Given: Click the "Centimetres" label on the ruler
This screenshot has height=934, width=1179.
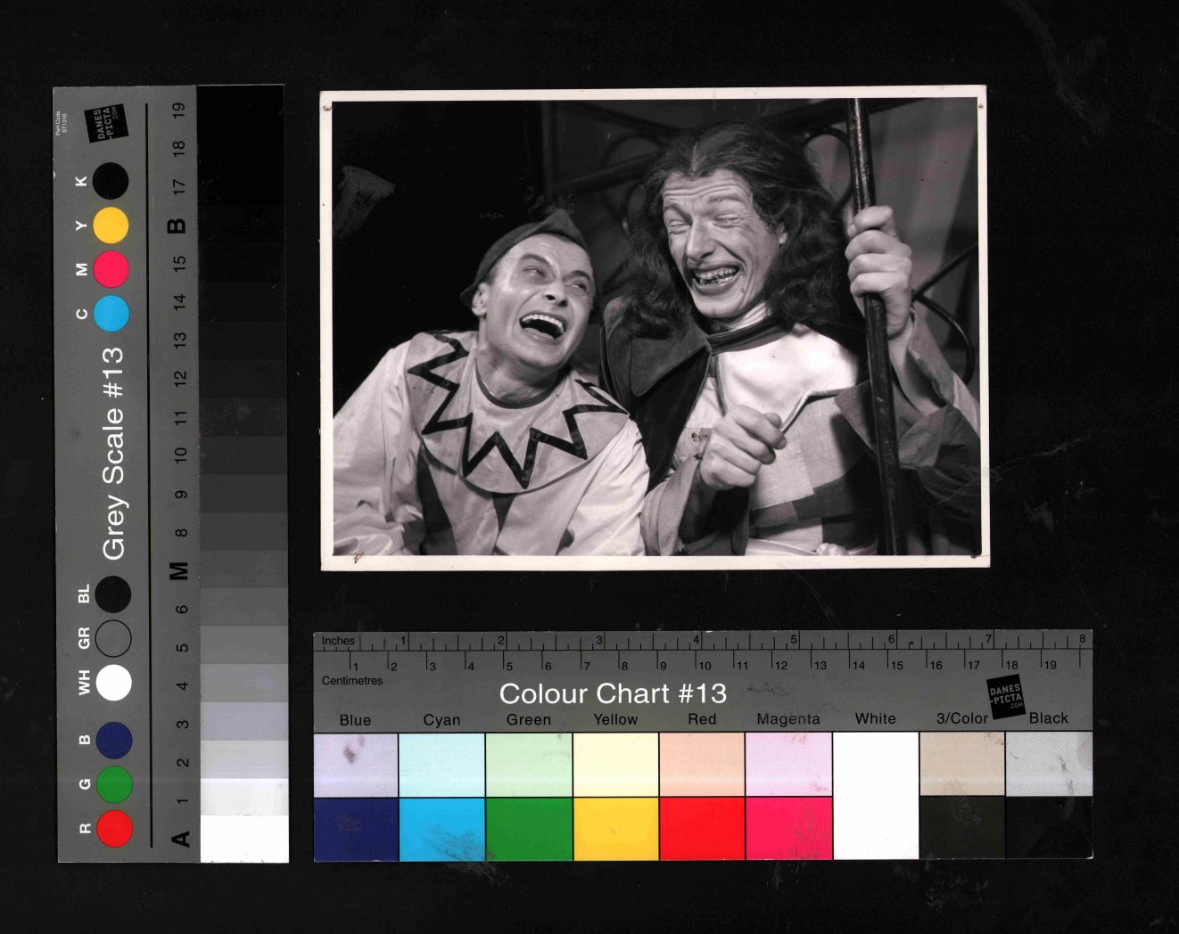Looking at the screenshot, I should [x=352, y=681].
